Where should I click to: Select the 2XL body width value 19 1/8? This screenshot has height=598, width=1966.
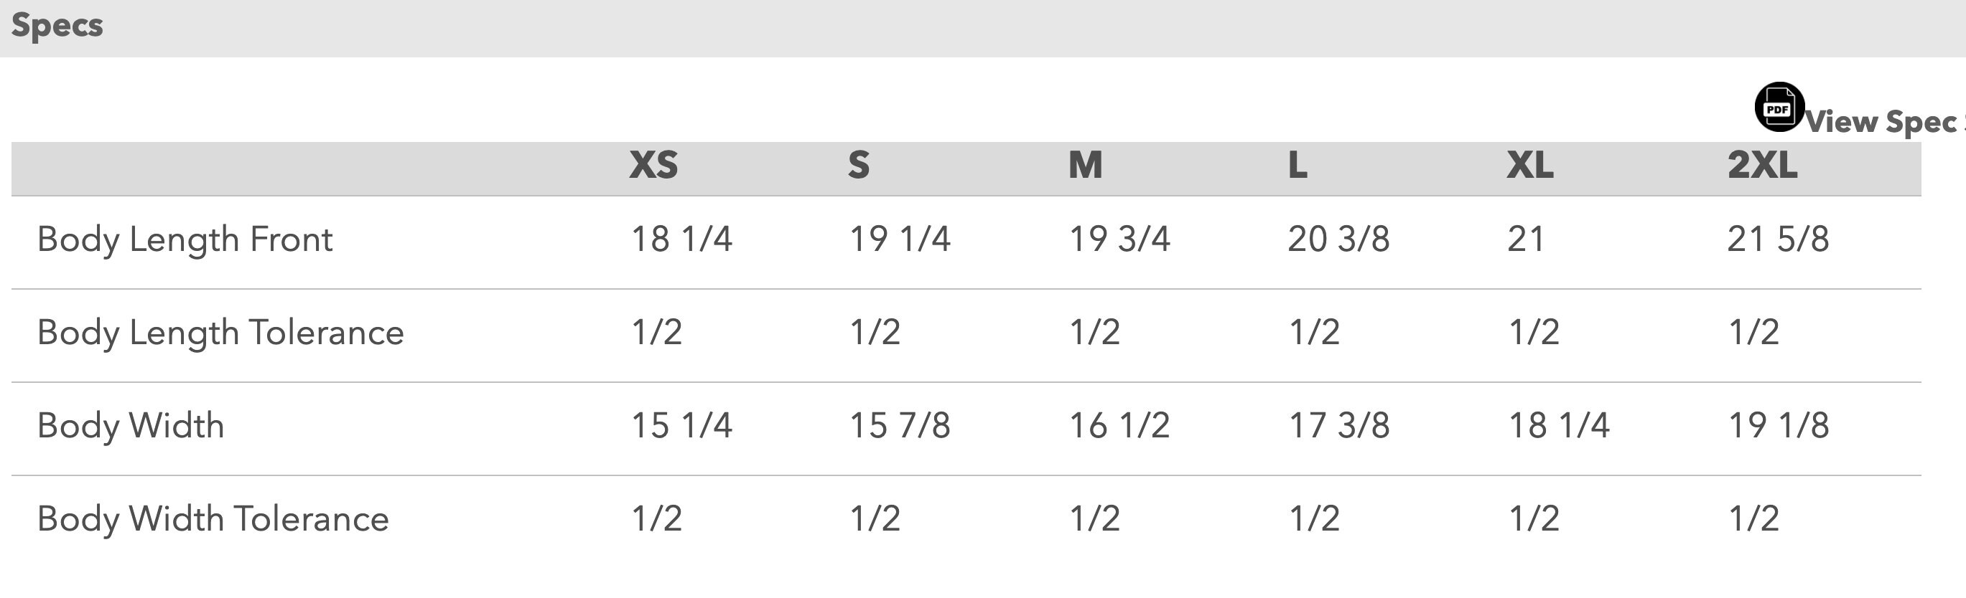(1779, 426)
